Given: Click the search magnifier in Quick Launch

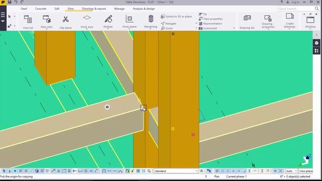Looking at the screenshot, I should pos(316,9).
